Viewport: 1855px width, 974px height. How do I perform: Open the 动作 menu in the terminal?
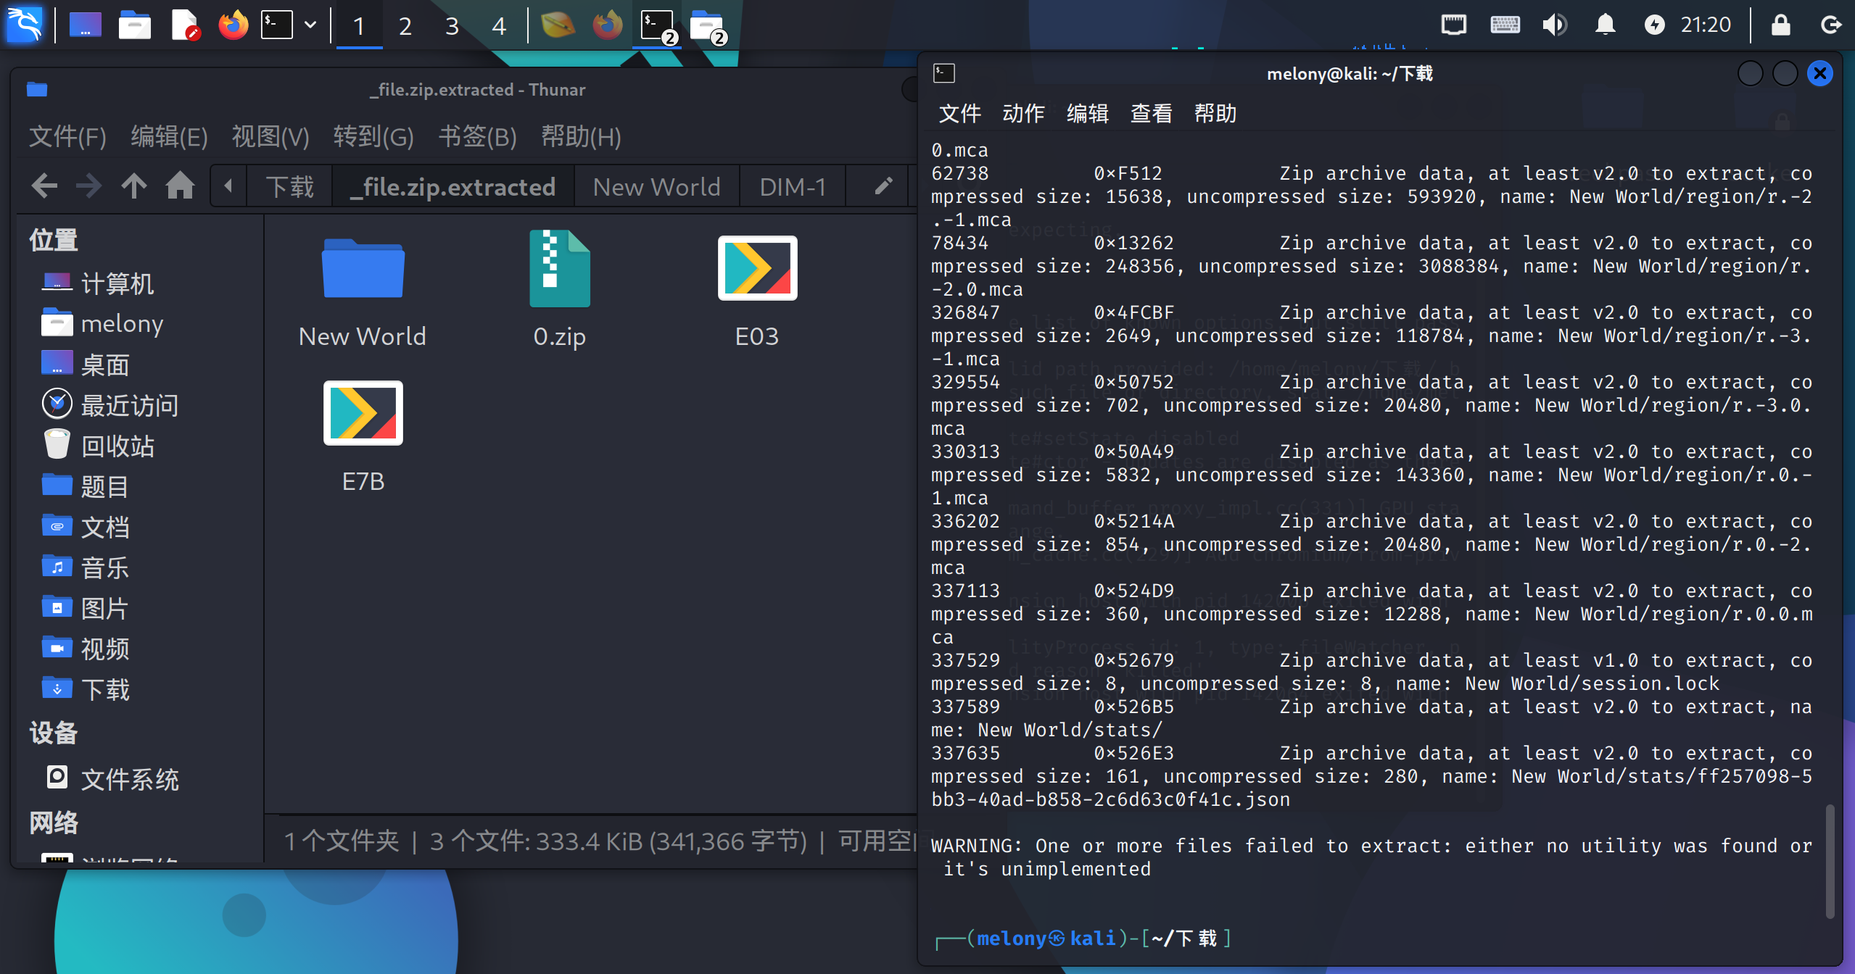1023,113
